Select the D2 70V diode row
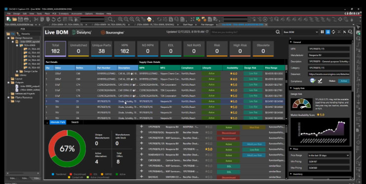Viewport: 366px width, 184px height. tap(165, 107)
